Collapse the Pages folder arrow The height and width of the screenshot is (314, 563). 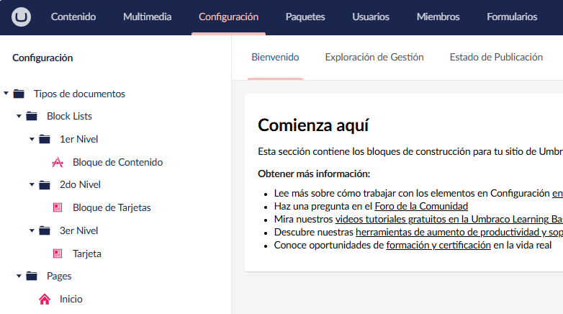point(19,276)
